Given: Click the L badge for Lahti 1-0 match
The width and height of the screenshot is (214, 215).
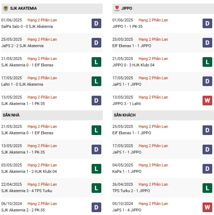Looking at the screenshot, I should 96,81.
